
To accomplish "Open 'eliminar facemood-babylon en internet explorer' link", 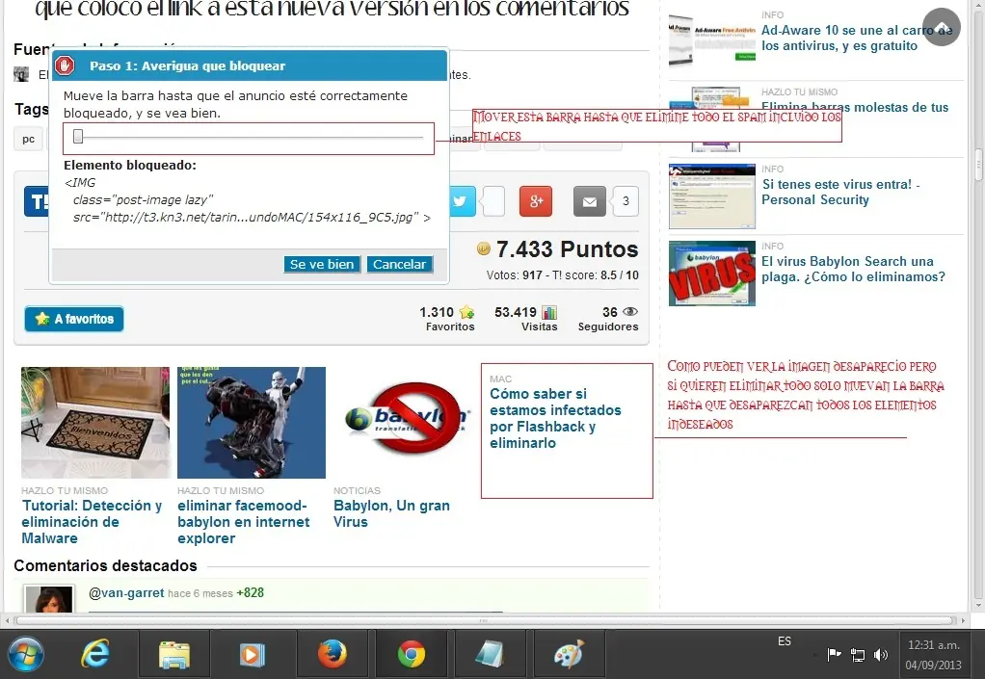I will [x=243, y=521].
